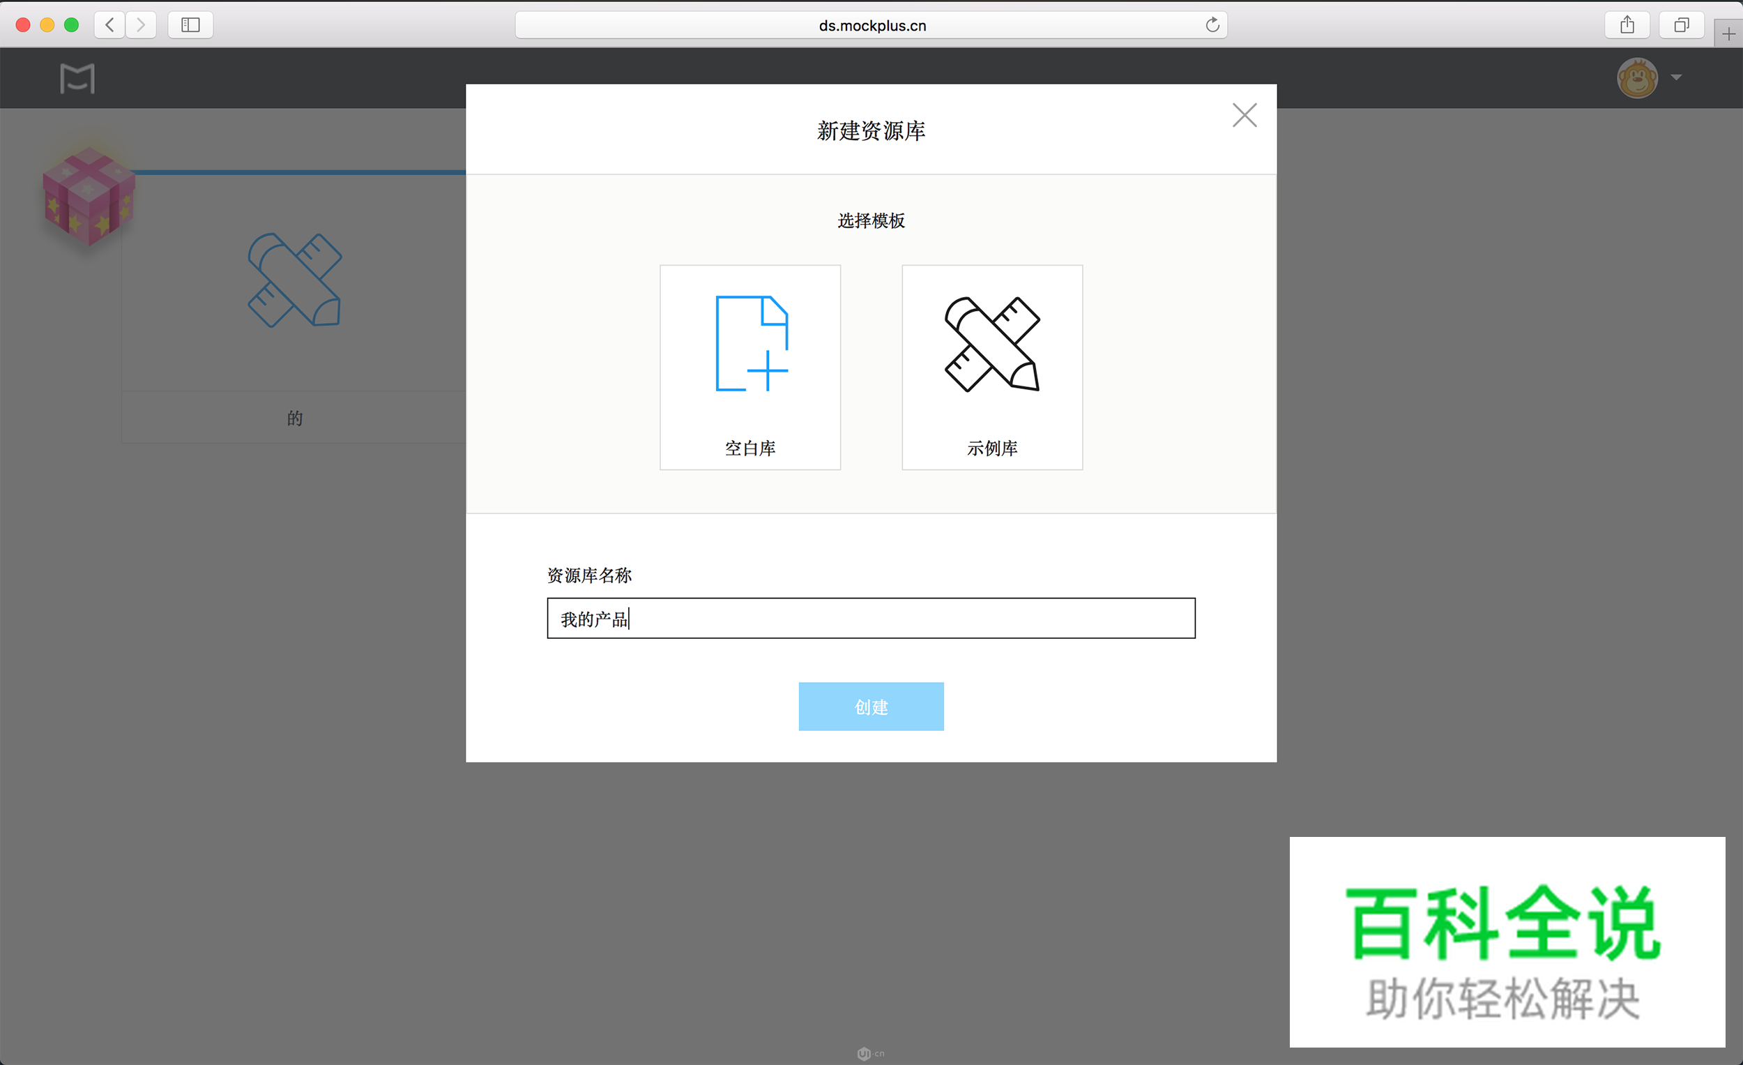Choose 空白库 as the template option
The image size is (1743, 1065).
pos(749,368)
